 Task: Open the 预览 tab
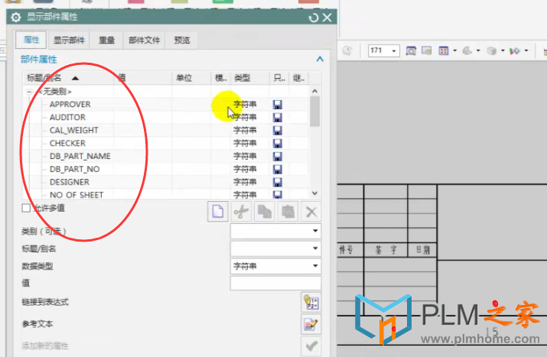click(182, 41)
